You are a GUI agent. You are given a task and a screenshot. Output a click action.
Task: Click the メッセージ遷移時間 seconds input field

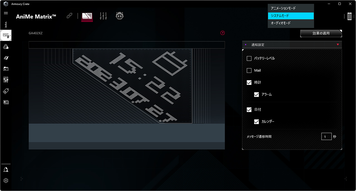point(327,137)
